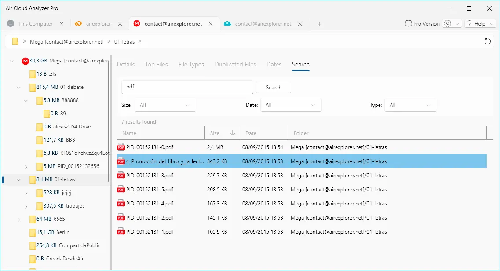Click the folder icon of .zfs
This screenshot has width=500, height=271.
(32, 74)
